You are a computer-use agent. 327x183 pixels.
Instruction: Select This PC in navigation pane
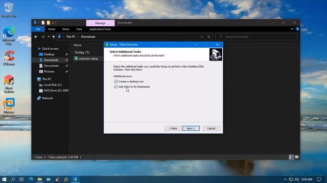(46, 79)
